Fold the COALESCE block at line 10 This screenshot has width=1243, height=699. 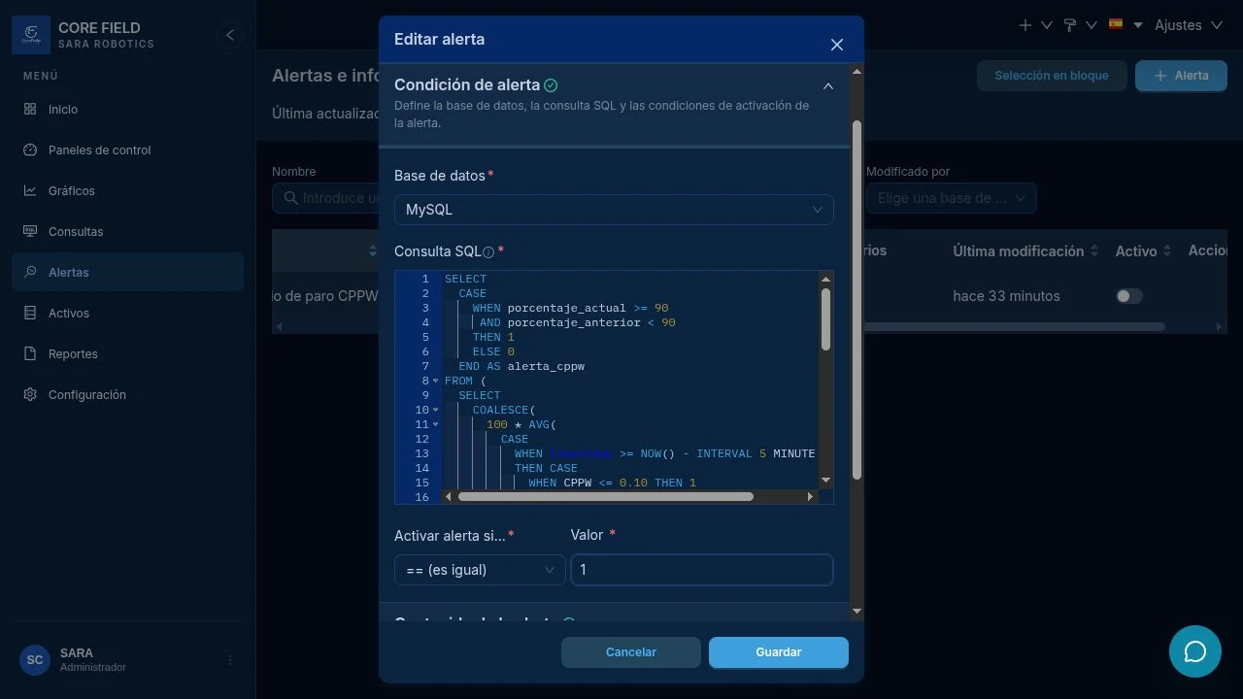(x=436, y=410)
